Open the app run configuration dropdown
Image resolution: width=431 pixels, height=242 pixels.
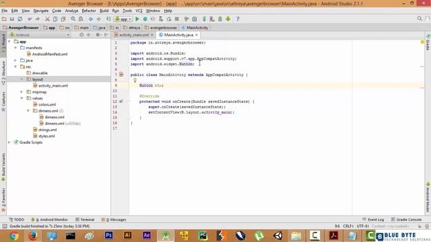(123, 19)
